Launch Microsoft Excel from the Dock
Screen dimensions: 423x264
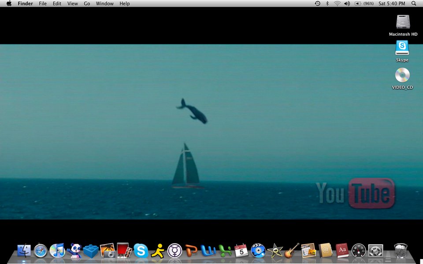coord(225,251)
